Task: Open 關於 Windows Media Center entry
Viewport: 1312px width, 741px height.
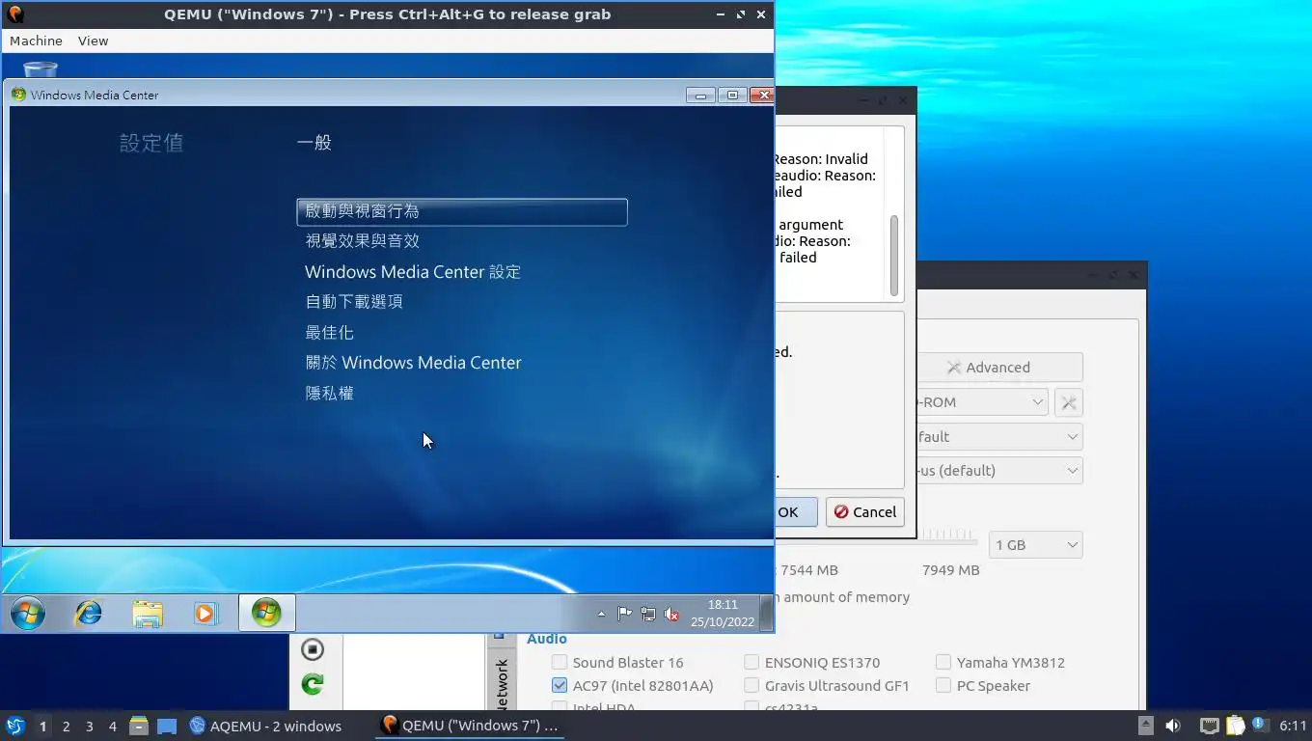Action: [413, 363]
